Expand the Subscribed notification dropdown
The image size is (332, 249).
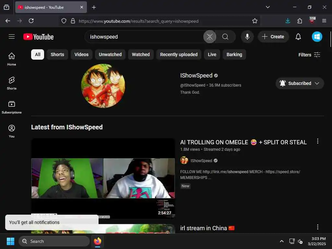pyautogui.click(x=300, y=83)
